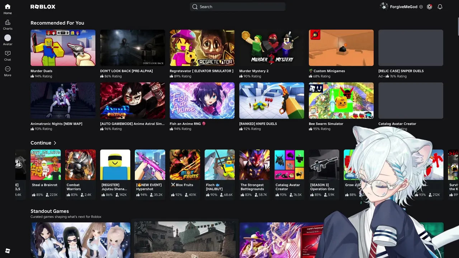
Task: Click the Roblox logo in the header
Action: click(43, 7)
